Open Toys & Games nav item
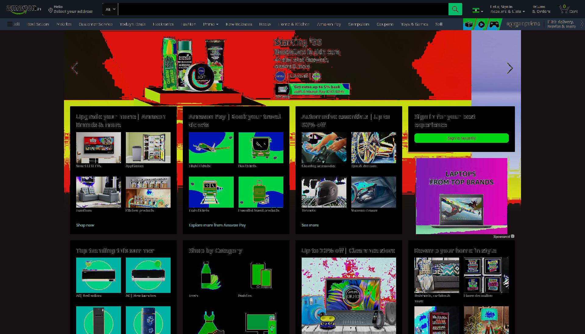Viewport: 585px width, 334px height. click(414, 24)
